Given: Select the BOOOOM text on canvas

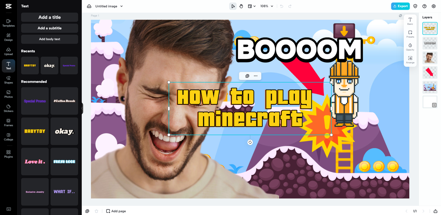Looking at the screenshot, I should click(x=299, y=50).
